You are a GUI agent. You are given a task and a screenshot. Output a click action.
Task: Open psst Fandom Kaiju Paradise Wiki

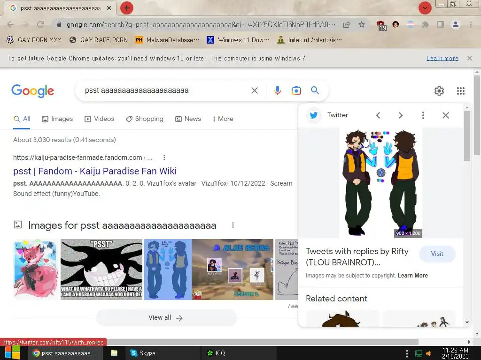[x=95, y=171]
